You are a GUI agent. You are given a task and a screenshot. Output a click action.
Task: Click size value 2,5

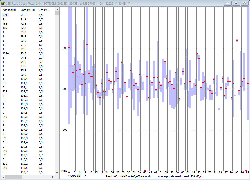pyautogui.click(x=41, y=71)
